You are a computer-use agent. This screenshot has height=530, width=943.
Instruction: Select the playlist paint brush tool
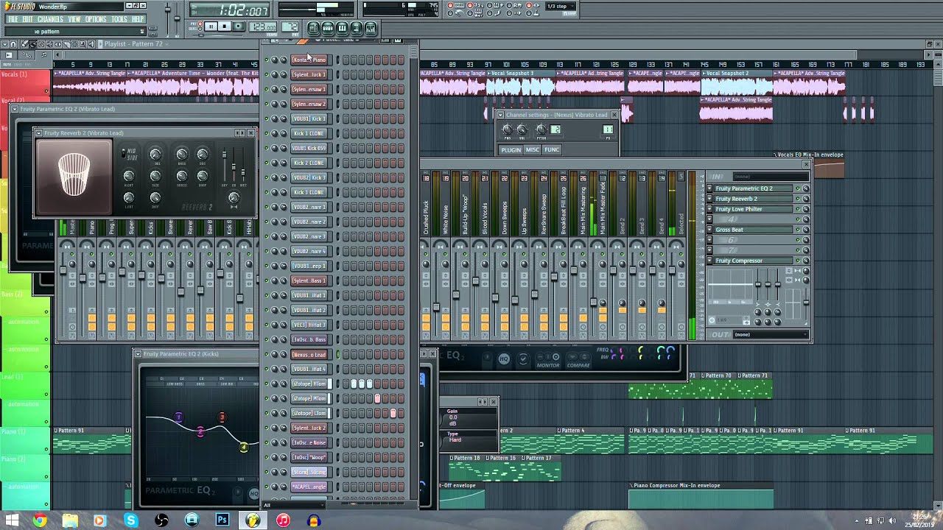pyautogui.click(x=33, y=44)
